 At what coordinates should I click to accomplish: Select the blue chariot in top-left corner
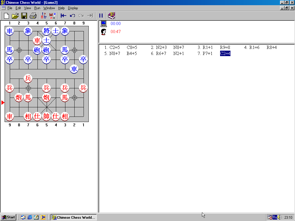click(10, 31)
